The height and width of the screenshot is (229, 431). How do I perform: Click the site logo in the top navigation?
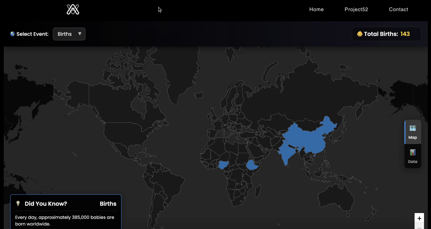73,9
